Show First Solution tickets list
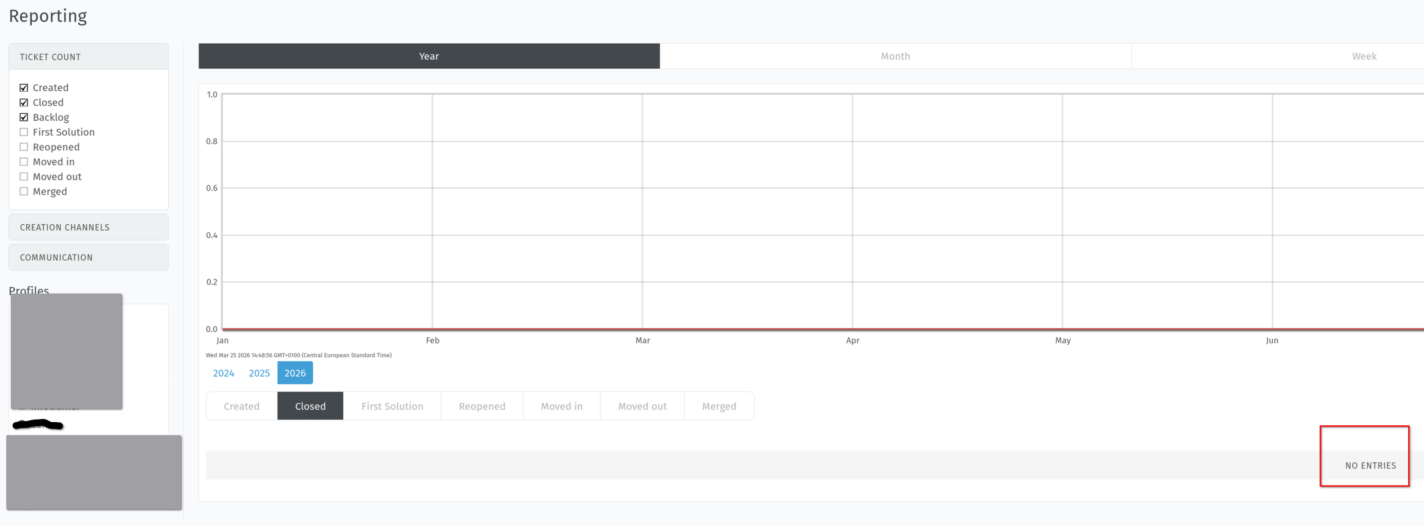This screenshot has width=1424, height=526. click(x=392, y=406)
